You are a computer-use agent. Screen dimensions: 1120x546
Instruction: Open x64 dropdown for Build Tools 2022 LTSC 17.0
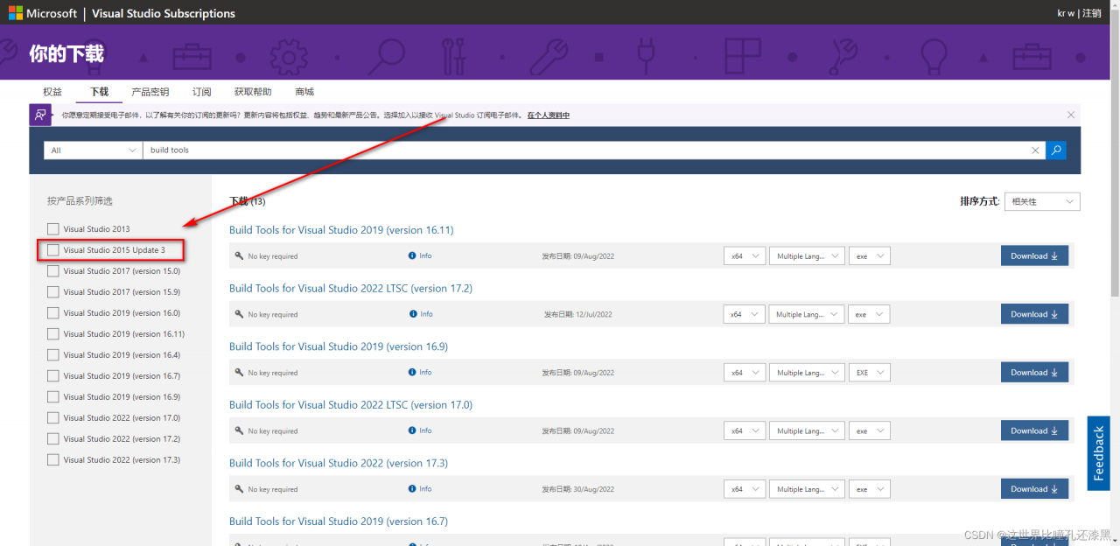click(x=745, y=430)
